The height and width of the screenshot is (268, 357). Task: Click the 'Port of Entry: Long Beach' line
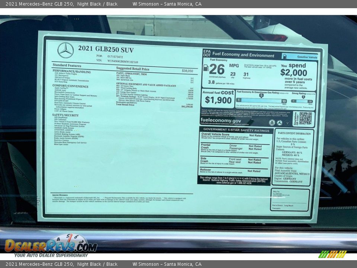pos(283,205)
